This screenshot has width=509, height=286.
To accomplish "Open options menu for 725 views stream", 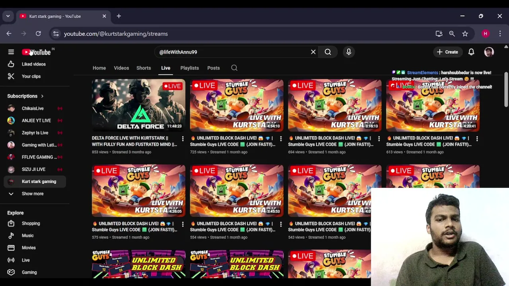I will (x=281, y=139).
